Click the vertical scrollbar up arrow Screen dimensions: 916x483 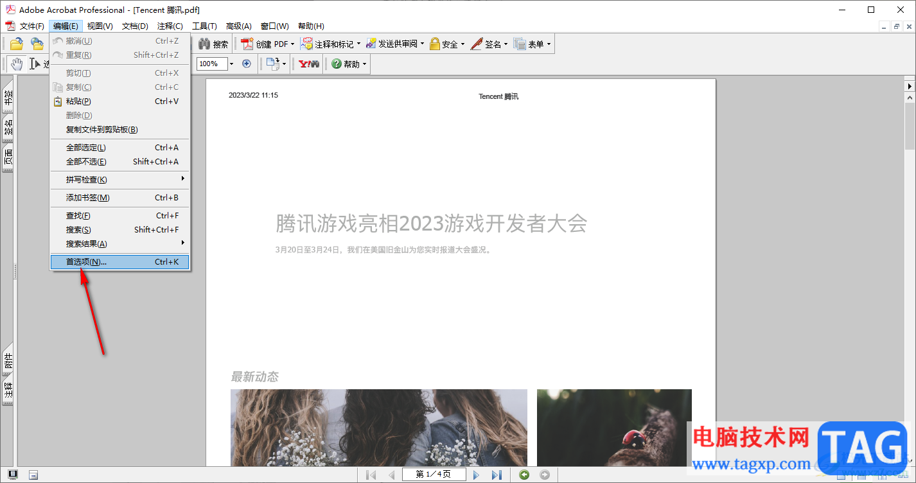pos(910,98)
